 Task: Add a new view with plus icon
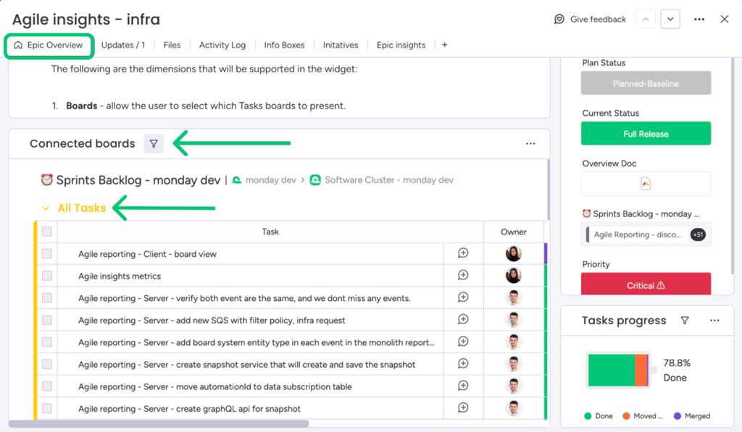point(444,45)
